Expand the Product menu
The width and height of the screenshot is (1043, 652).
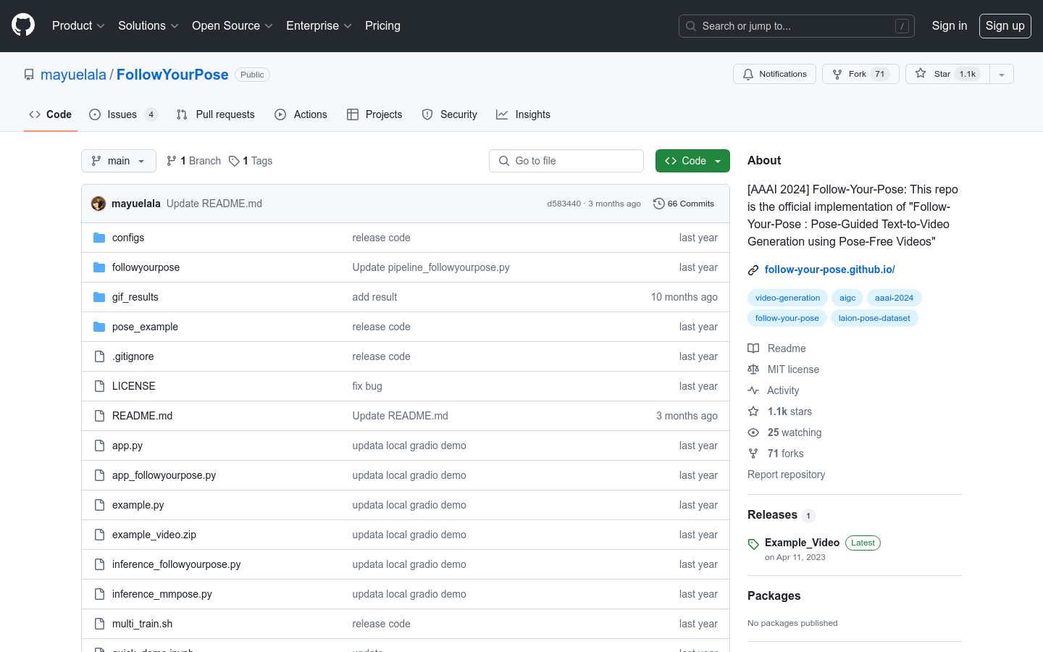click(78, 25)
